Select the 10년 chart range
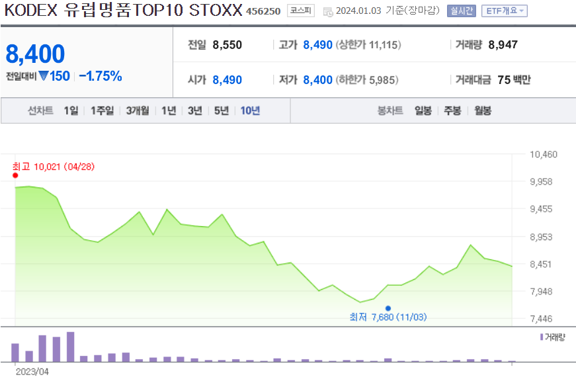 coord(250,110)
